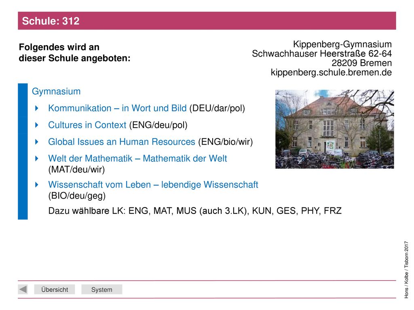
Task: Open Welt der Mathematik – Mathematik der Welt
Action: point(137,158)
